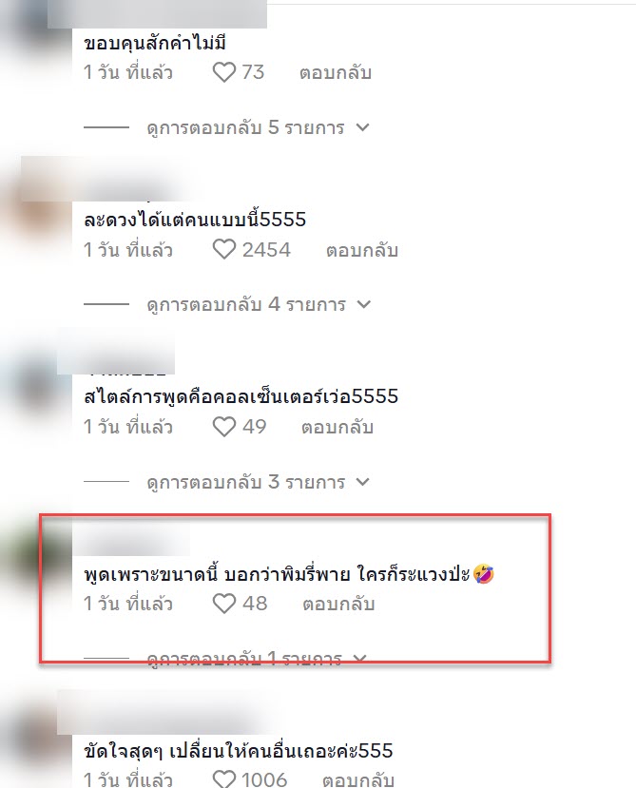Image resolution: width=636 pixels, height=788 pixels.
Task: Expand the 4 replies thread
Action: tap(259, 304)
